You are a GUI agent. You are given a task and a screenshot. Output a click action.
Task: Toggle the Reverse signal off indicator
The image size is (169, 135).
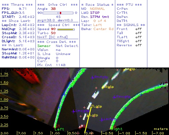[138, 45]
